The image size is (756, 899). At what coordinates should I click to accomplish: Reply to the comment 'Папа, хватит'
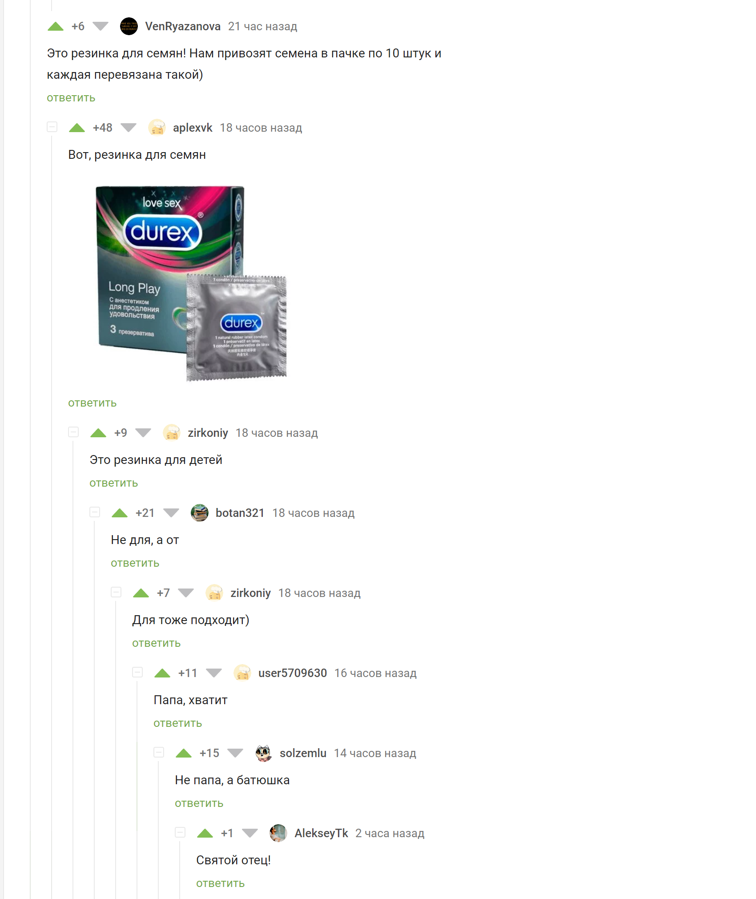coord(178,723)
